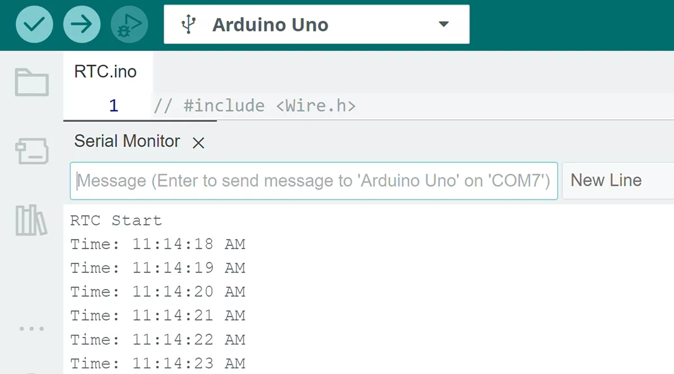Switch to the RTC.ino editor tab
Image resolution: width=674 pixels, height=374 pixels.
[106, 71]
